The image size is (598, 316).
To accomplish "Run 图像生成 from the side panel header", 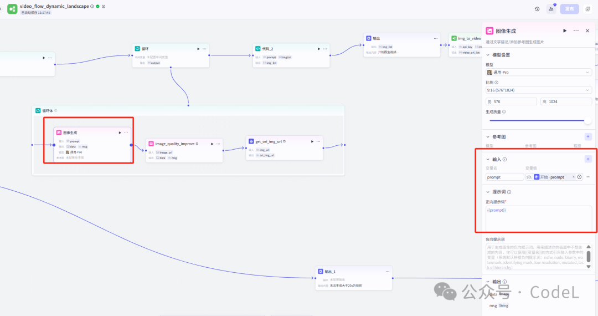I will [x=565, y=31].
